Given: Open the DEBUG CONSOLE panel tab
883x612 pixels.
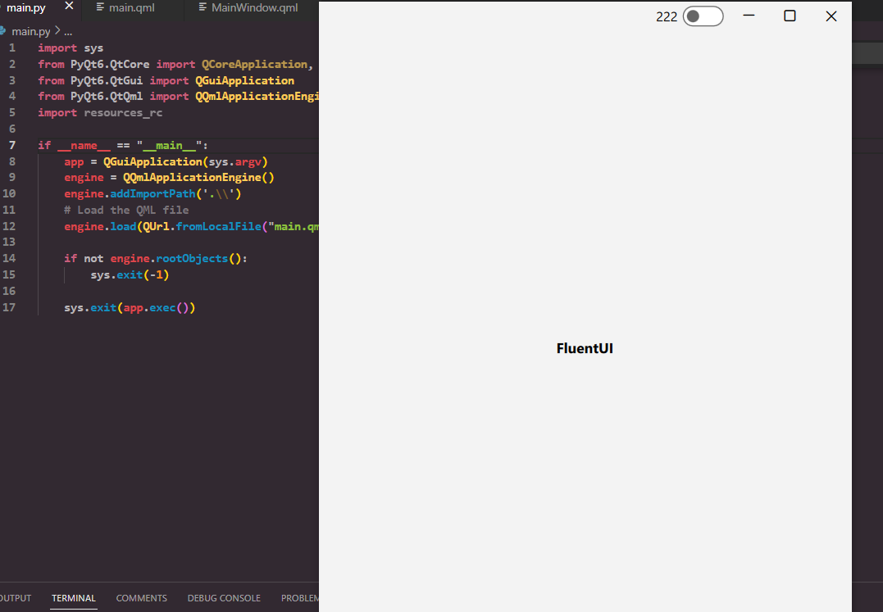Looking at the screenshot, I should pos(224,598).
